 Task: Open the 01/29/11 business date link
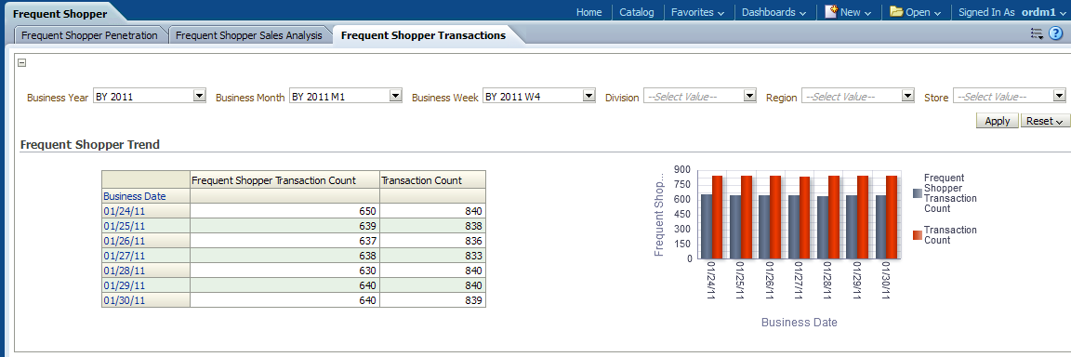point(124,286)
